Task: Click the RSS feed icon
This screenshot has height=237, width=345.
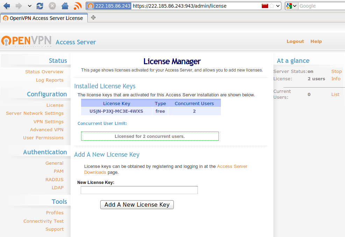Action: coord(78,6)
